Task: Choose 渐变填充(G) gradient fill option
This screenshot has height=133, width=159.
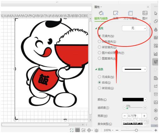Action: tap(107, 47)
